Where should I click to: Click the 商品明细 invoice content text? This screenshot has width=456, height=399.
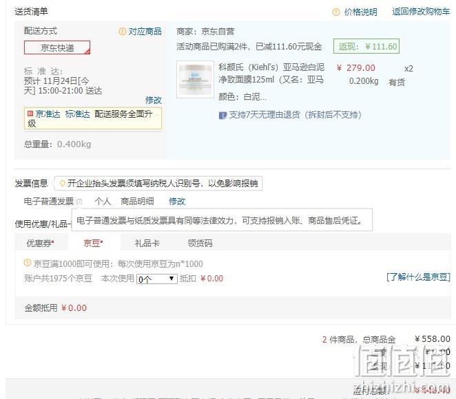pos(137,202)
